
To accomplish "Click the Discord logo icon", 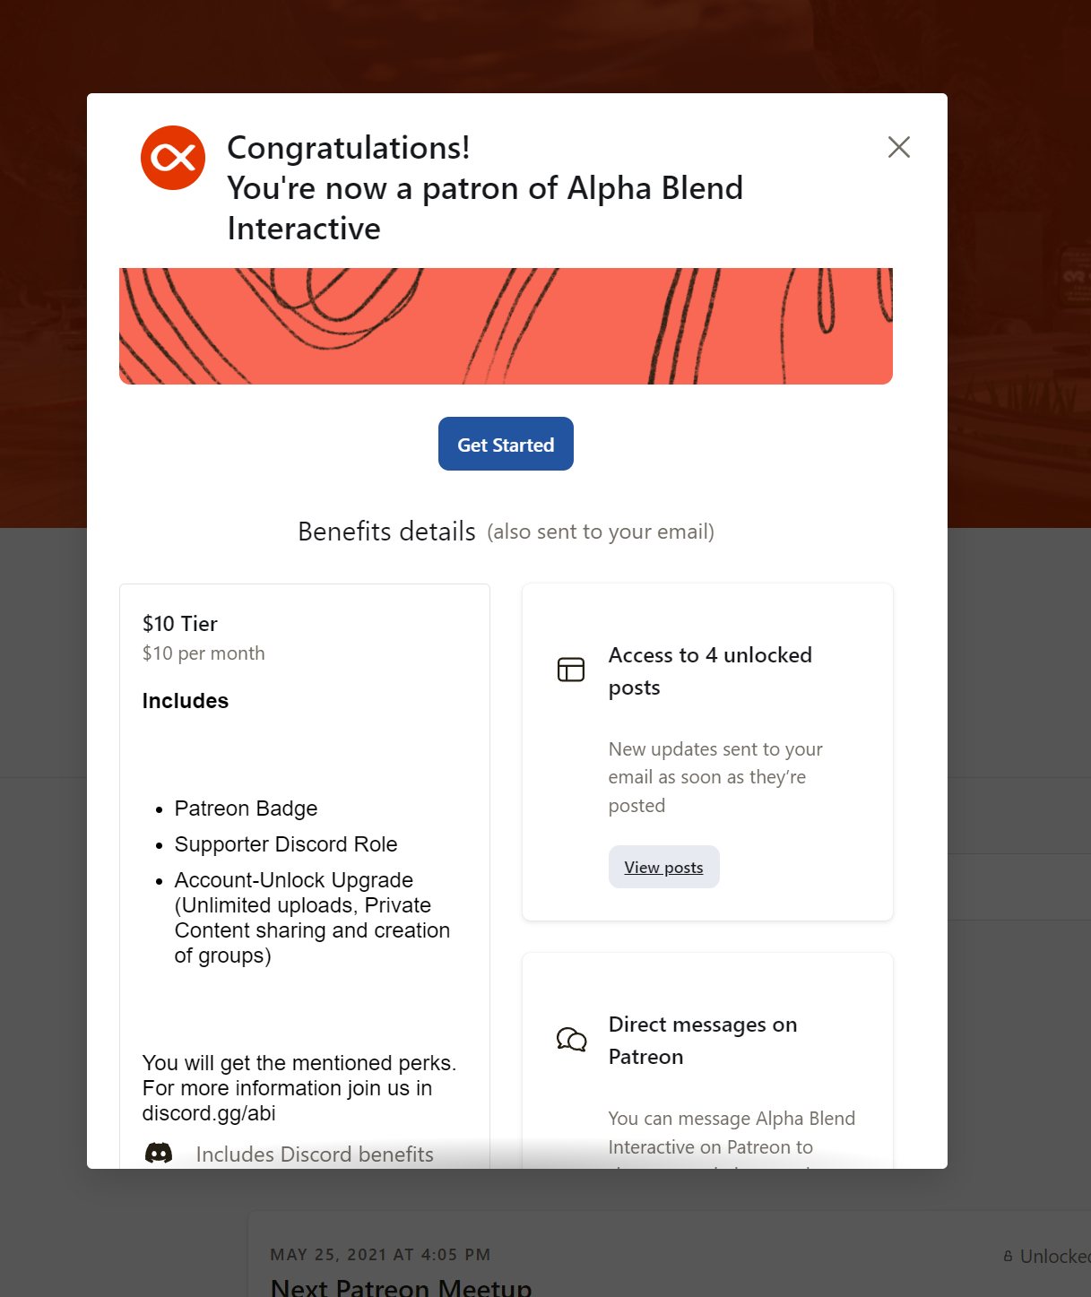I will point(159,1154).
